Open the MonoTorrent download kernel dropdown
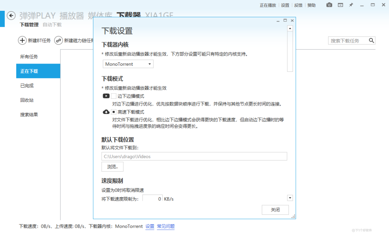The height and width of the screenshot is (236, 389). point(128,64)
